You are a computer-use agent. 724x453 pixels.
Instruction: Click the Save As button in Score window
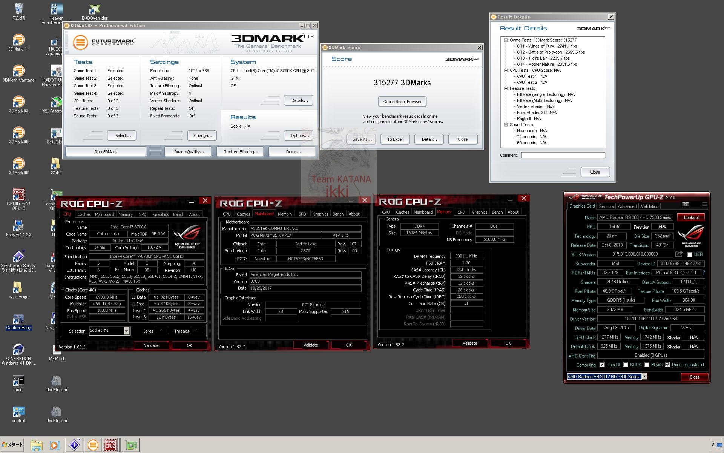pos(362,139)
